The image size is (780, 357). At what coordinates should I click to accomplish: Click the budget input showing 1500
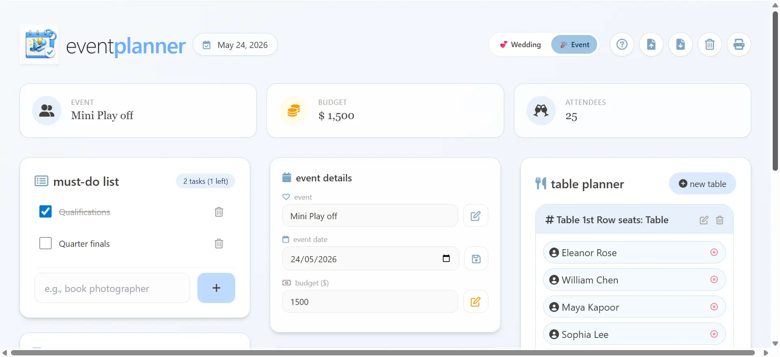[370, 301]
